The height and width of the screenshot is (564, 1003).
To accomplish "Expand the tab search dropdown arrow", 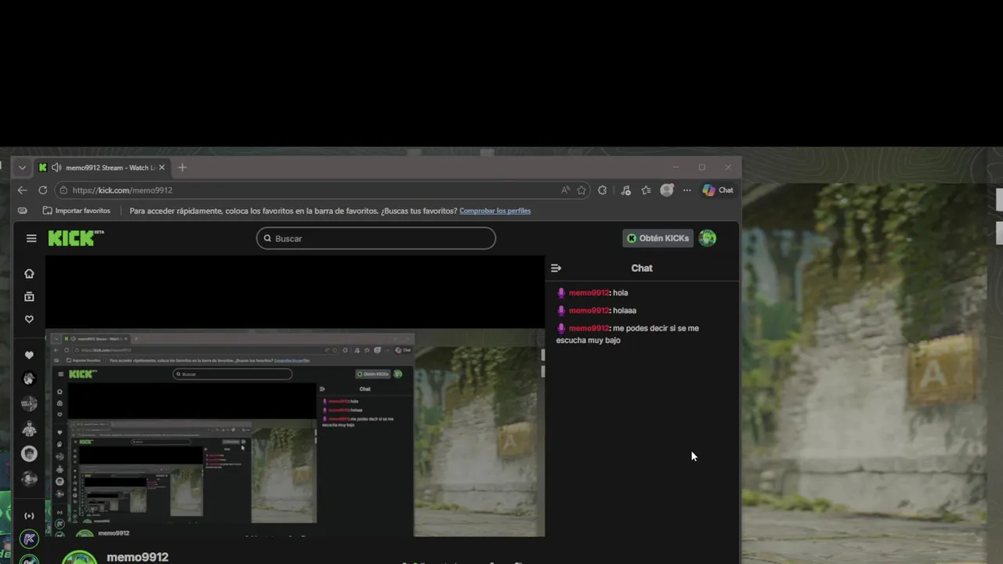I will click(x=22, y=168).
